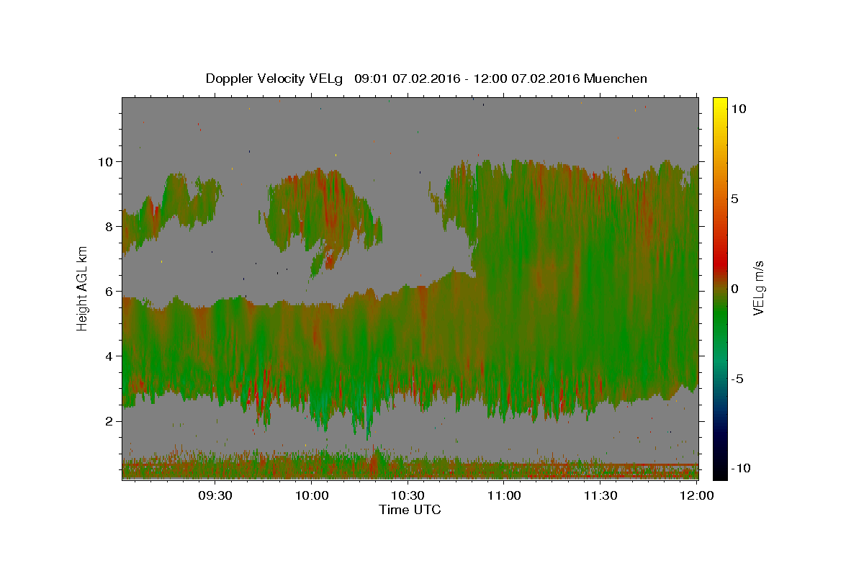Click the 10:30 time axis label
This screenshot has width=864, height=576.
(x=408, y=495)
